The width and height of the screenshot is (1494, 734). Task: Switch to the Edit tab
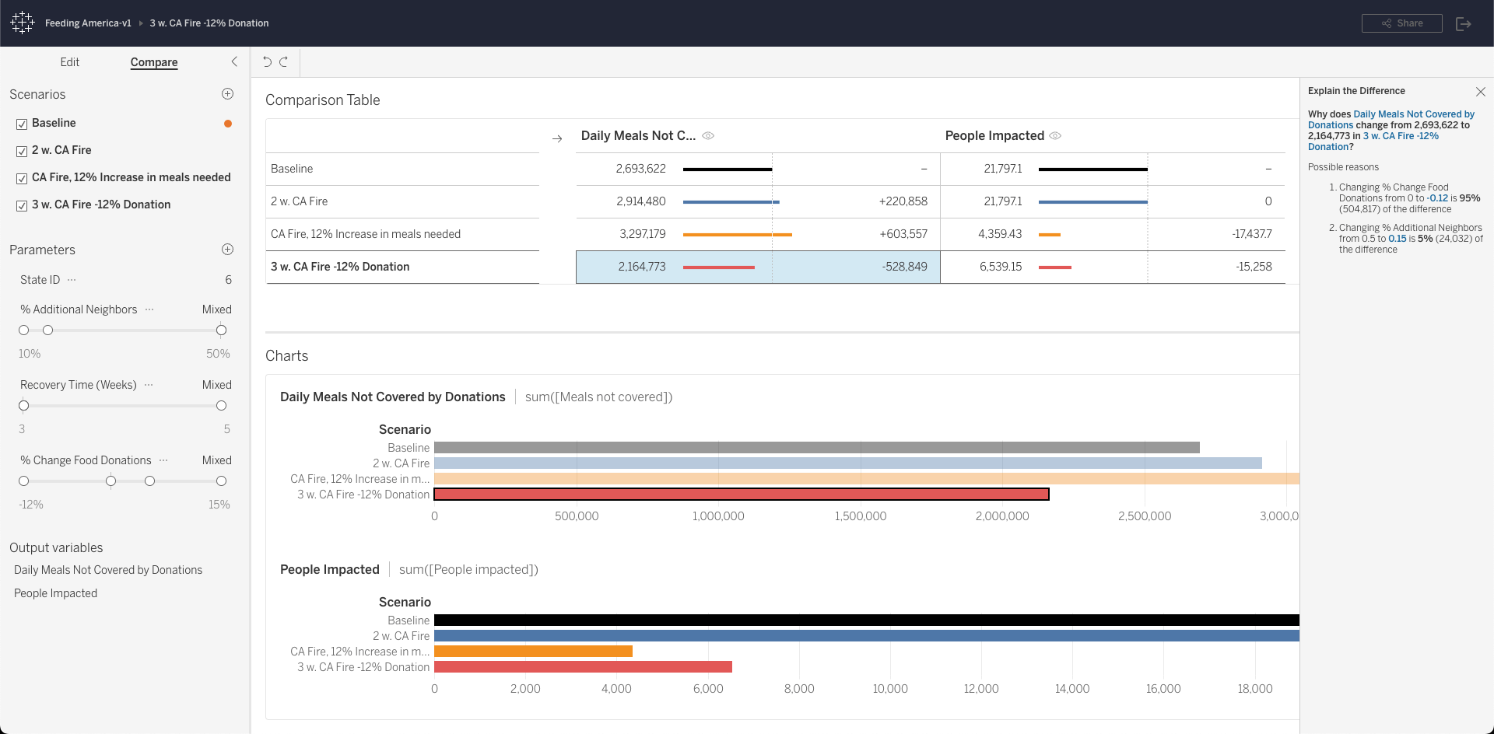(x=69, y=62)
